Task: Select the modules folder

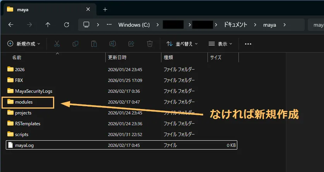Action: 24,102
